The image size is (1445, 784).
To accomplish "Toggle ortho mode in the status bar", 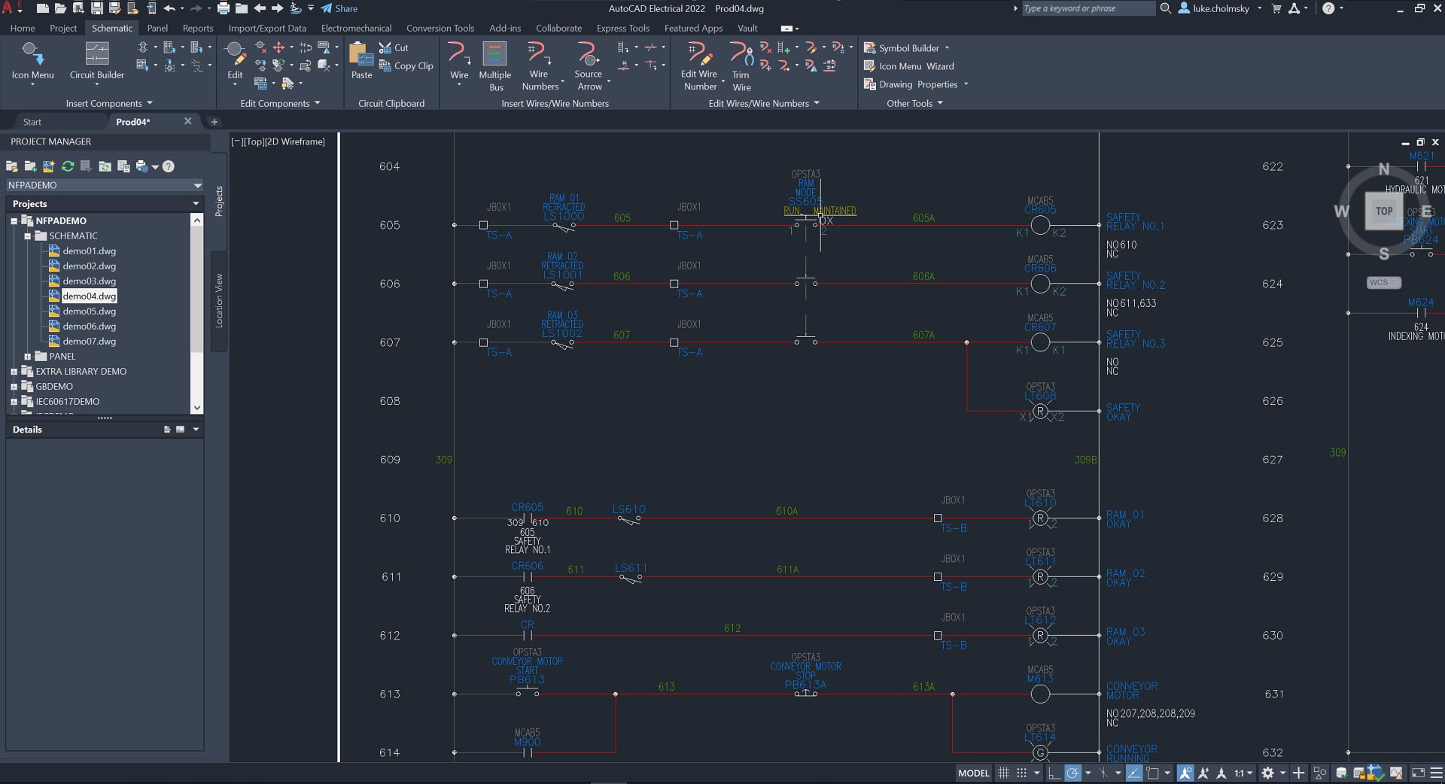I will (x=1054, y=773).
